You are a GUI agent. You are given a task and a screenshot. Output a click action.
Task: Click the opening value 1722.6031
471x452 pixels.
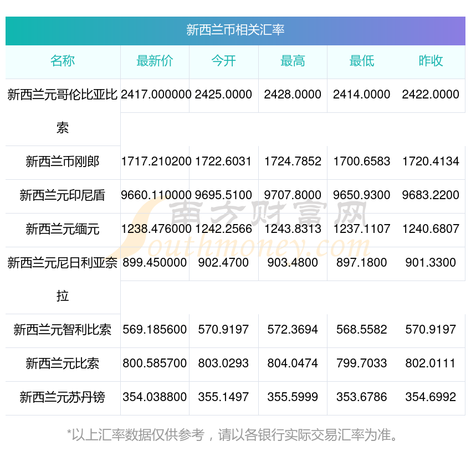(x=223, y=162)
